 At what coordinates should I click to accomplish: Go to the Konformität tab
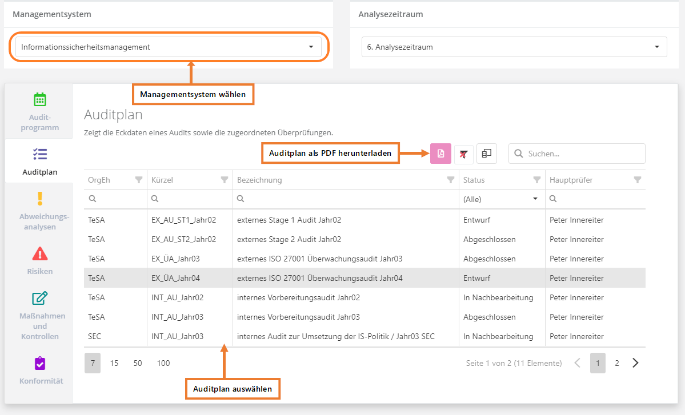39,370
